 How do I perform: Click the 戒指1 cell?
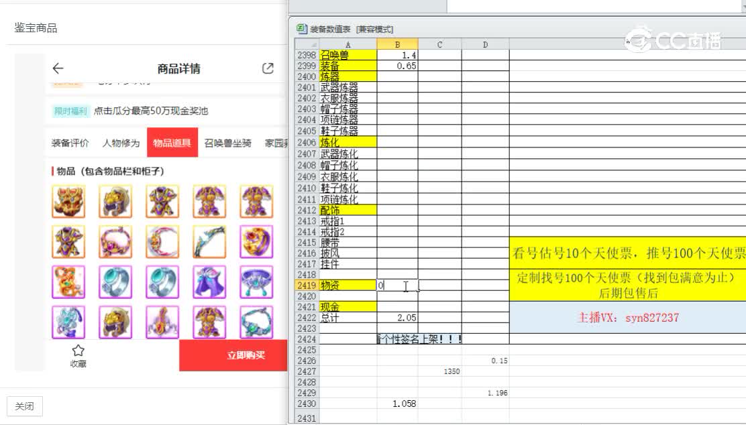pos(348,221)
